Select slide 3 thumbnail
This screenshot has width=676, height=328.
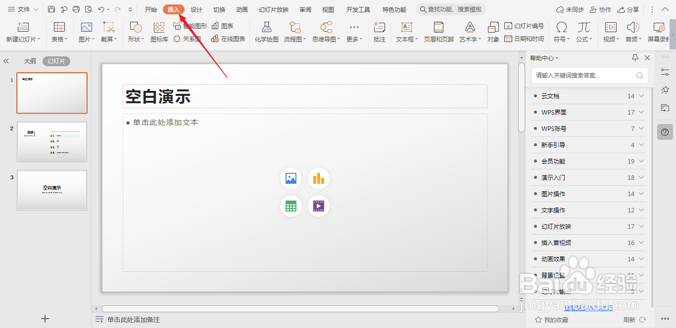coord(52,190)
